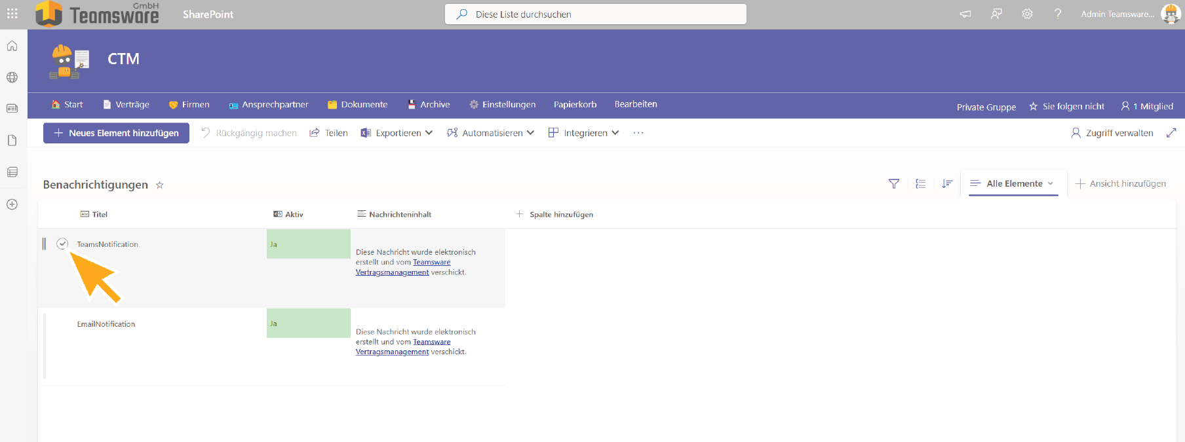Open the Automatisieren dropdown menu
This screenshot has height=442, width=1185.
coord(491,133)
